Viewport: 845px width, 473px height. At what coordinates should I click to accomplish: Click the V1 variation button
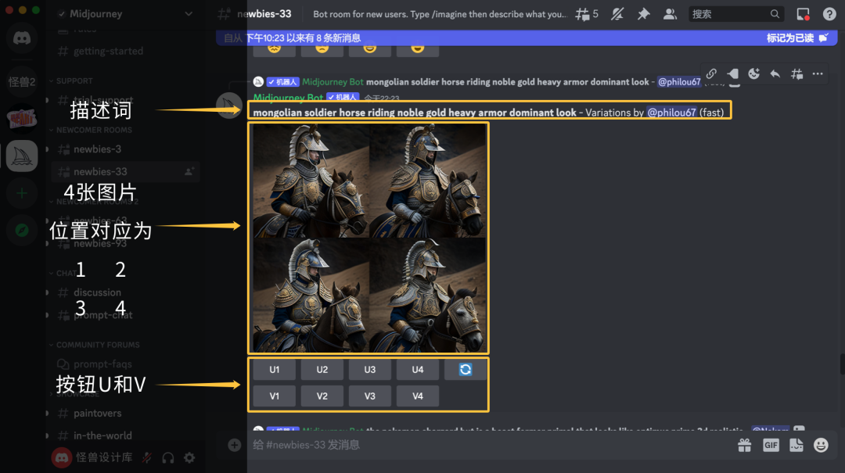coord(275,396)
